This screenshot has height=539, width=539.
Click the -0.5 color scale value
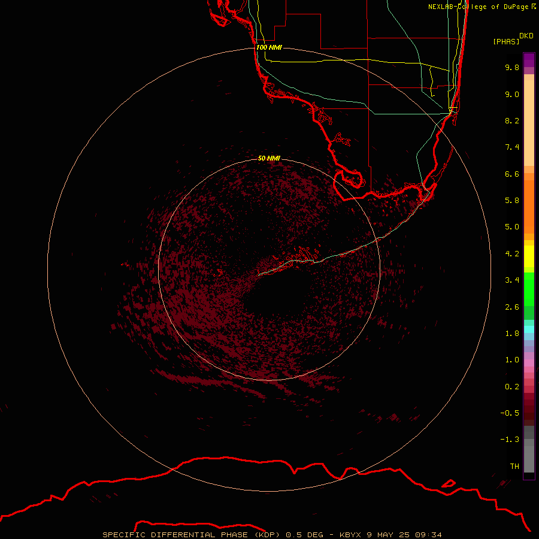tap(510, 413)
